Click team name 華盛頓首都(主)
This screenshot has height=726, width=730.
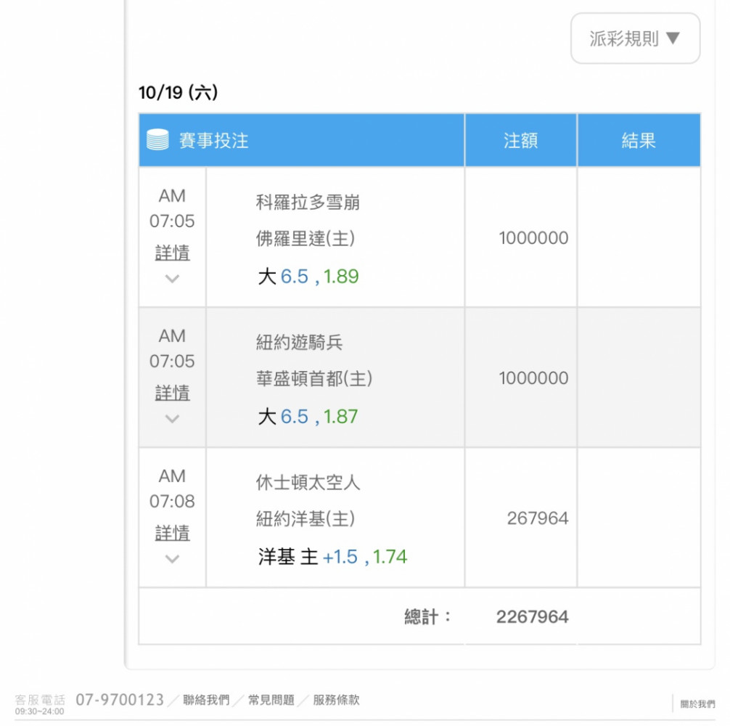click(x=314, y=378)
